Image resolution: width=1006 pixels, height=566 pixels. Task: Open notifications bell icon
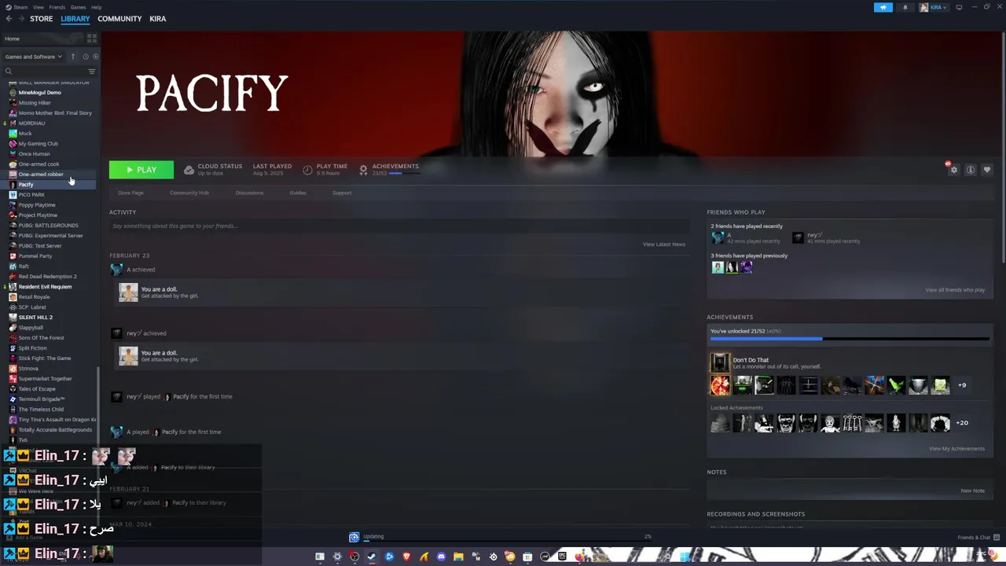click(905, 7)
